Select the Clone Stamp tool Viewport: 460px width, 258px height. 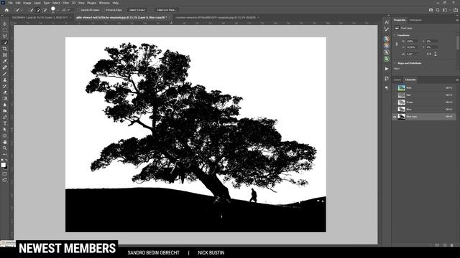(x=5, y=80)
